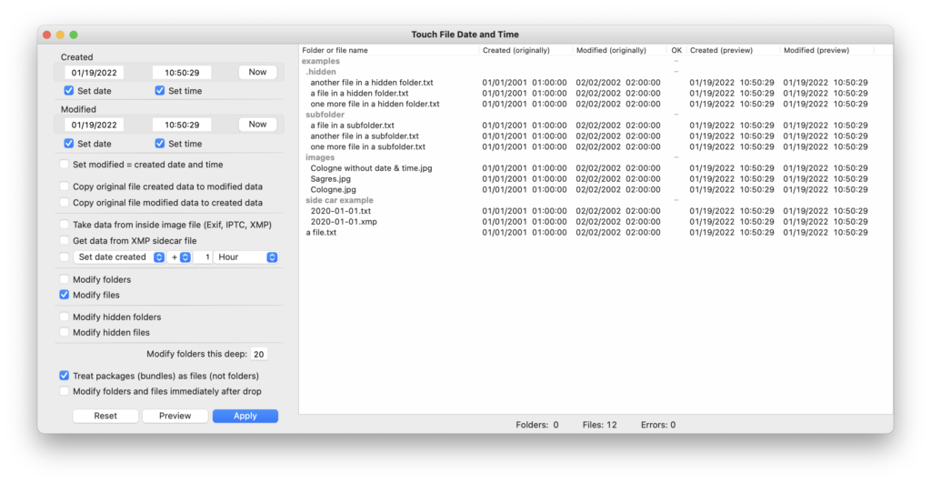Enable Copy original file modified data to created
This screenshot has height=483, width=931.
[65, 202]
